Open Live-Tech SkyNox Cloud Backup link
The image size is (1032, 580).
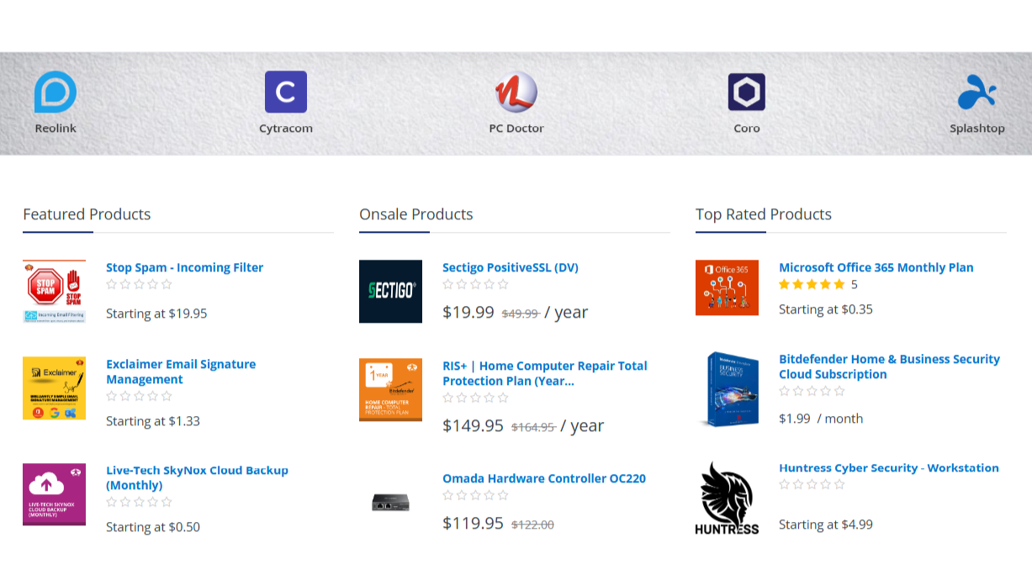197,477
